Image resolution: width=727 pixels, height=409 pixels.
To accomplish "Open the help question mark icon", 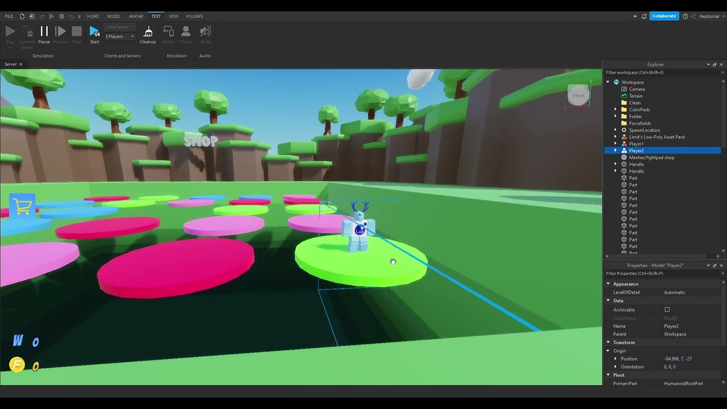I will (x=686, y=16).
